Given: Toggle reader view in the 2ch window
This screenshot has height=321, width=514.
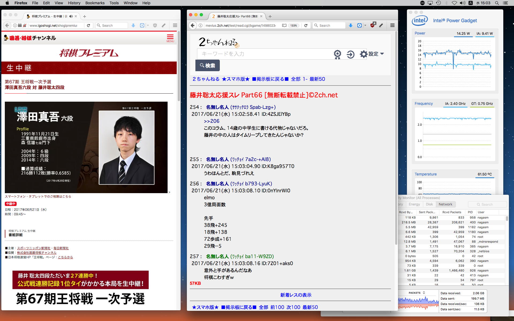Looking at the screenshot, I should click(x=284, y=25).
